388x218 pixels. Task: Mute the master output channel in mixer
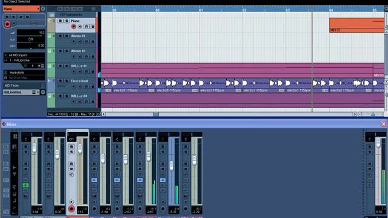[x=369, y=147]
